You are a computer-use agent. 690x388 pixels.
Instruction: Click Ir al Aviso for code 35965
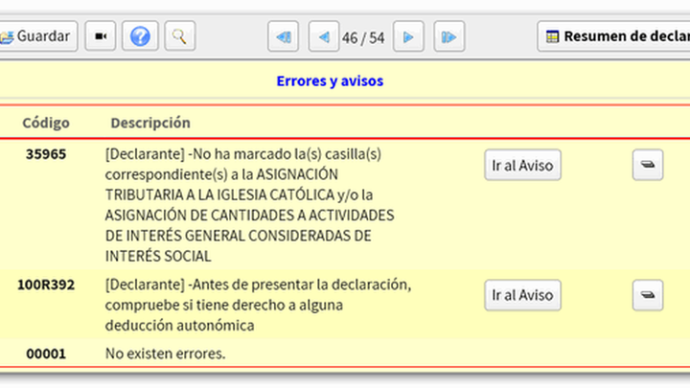tap(522, 165)
